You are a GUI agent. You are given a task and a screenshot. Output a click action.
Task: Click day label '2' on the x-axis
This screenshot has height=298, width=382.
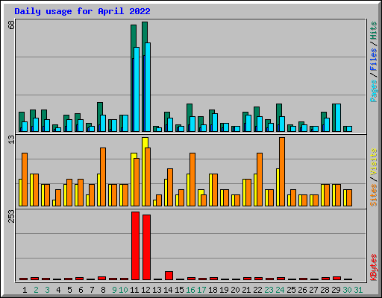tap(36, 290)
